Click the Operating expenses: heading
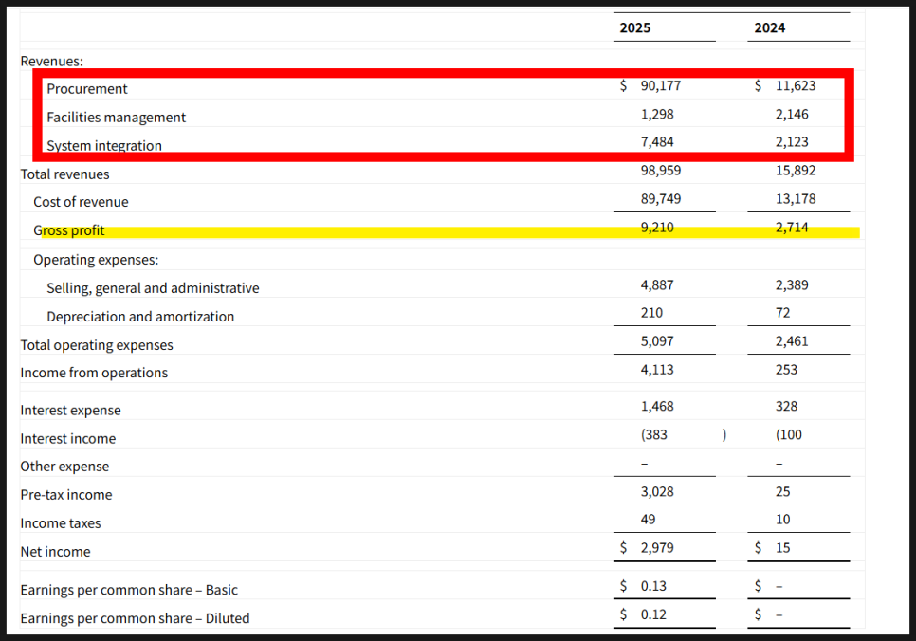Image resolution: width=916 pixels, height=641 pixels. (x=96, y=260)
